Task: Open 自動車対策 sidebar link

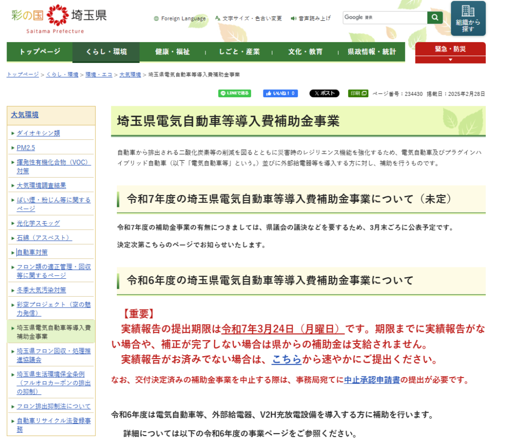Action: (x=32, y=252)
